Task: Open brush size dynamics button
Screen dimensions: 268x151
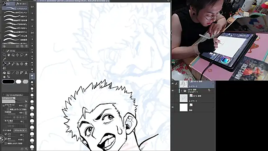Action: (x=26, y=105)
